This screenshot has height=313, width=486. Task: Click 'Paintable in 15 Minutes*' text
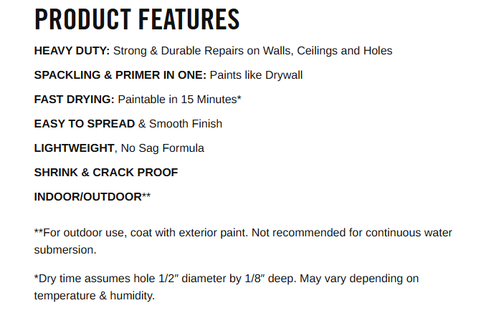(x=179, y=100)
